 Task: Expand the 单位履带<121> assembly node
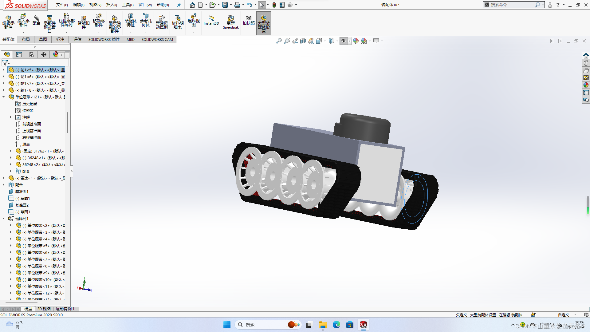tap(4, 97)
